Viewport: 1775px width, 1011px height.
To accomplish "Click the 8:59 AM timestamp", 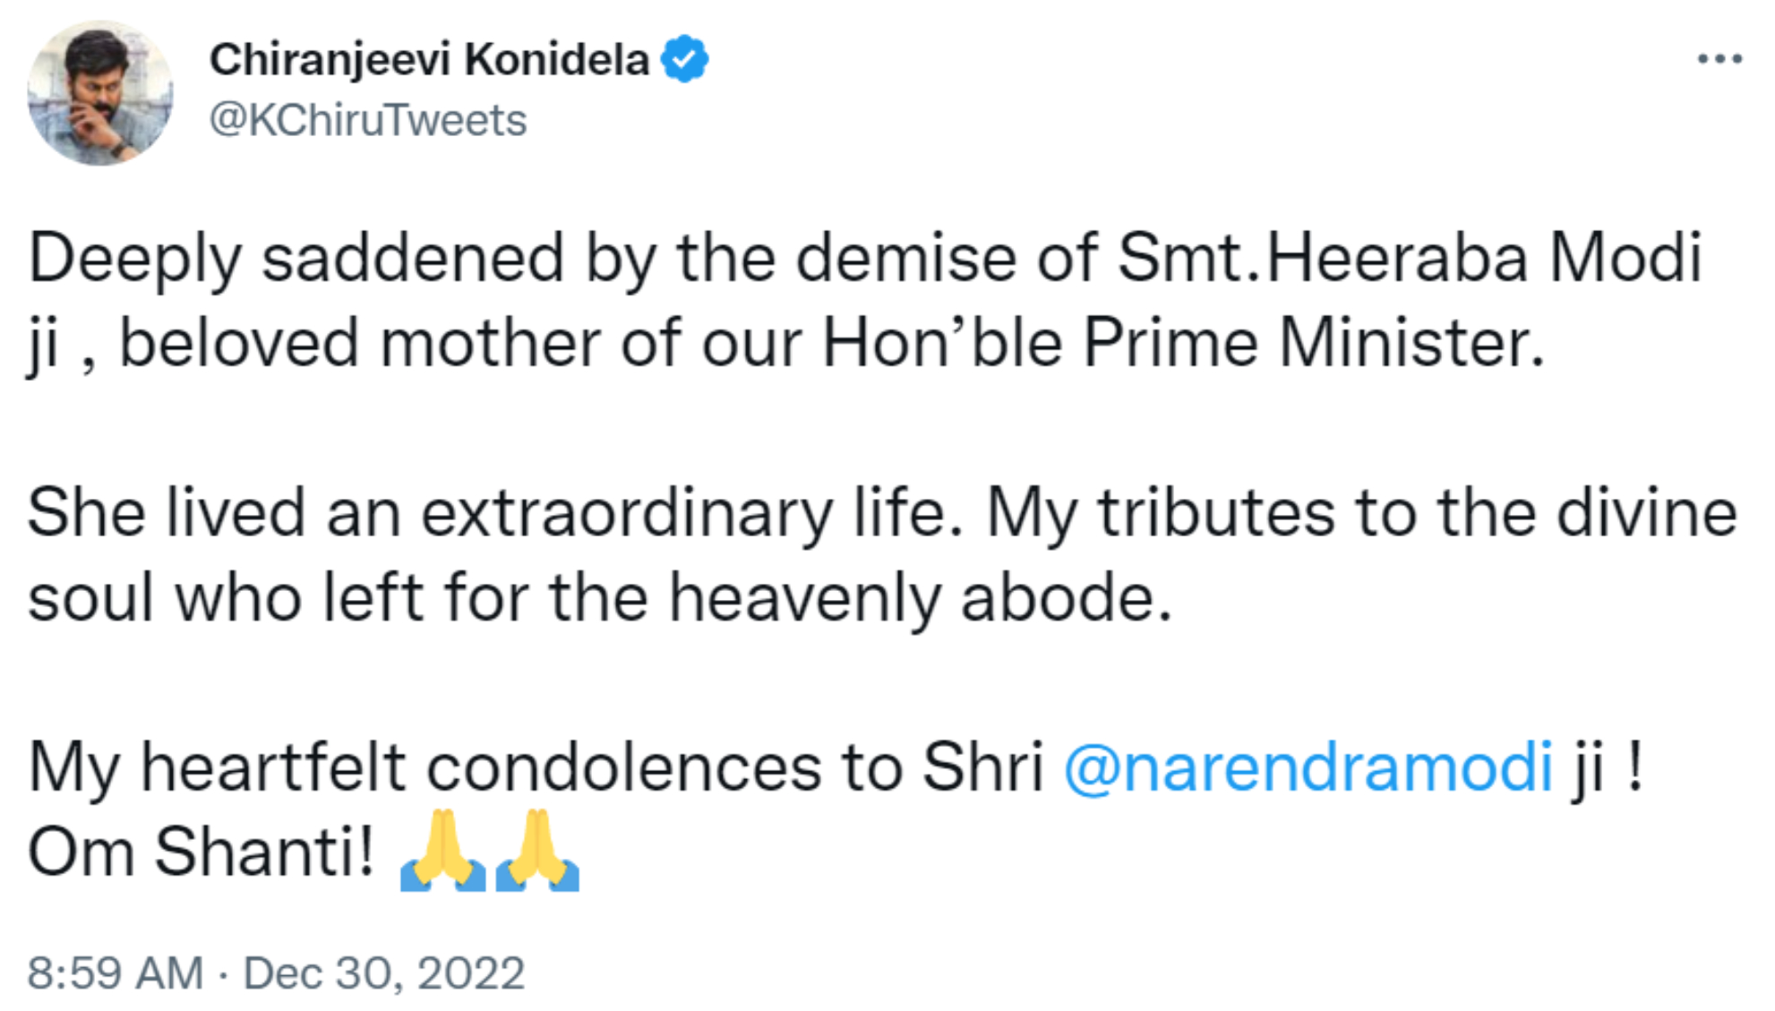I will [x=116, y=972].
